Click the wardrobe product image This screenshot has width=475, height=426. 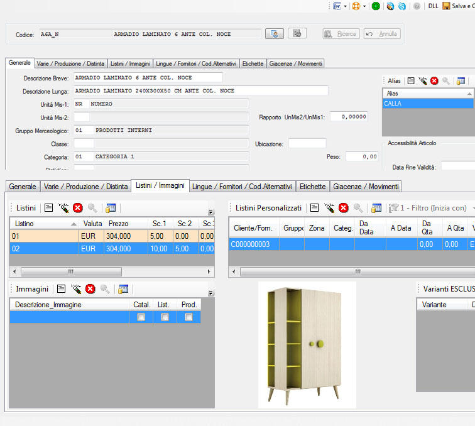pyautogui.click(x=307, y=345)
